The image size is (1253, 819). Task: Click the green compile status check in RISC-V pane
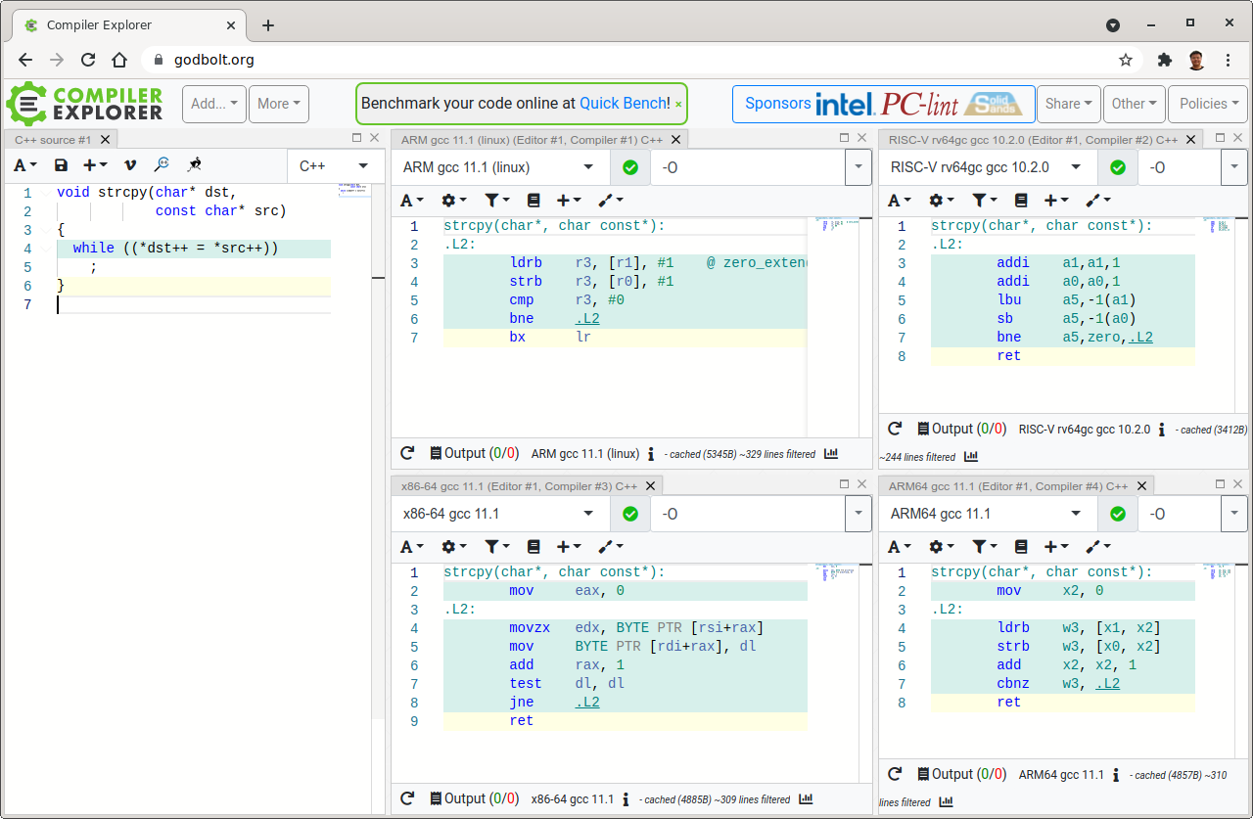(1118, 167)
